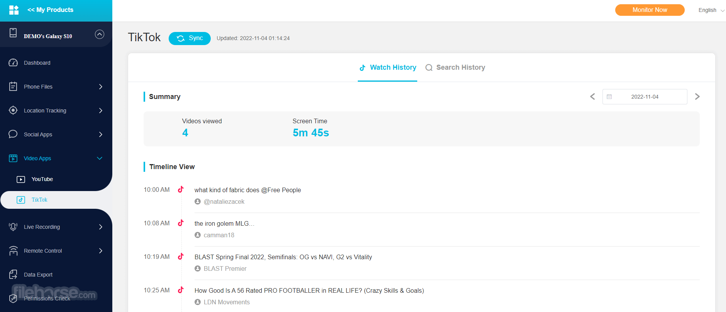The height and width of the screenshot is (312, 726).
Task: Click the Screen Time value 5m 45s
Action: 311,133
